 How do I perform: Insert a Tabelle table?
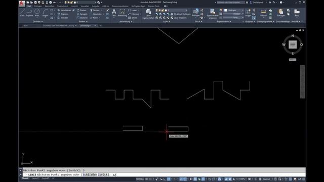133,18
